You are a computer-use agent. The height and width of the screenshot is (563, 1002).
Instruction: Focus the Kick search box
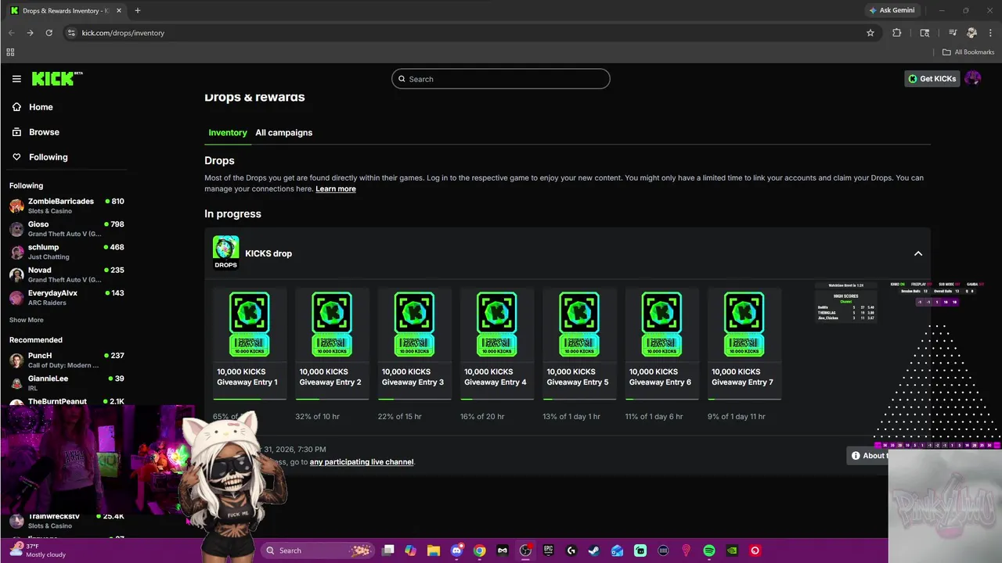(x=501, y=79)
